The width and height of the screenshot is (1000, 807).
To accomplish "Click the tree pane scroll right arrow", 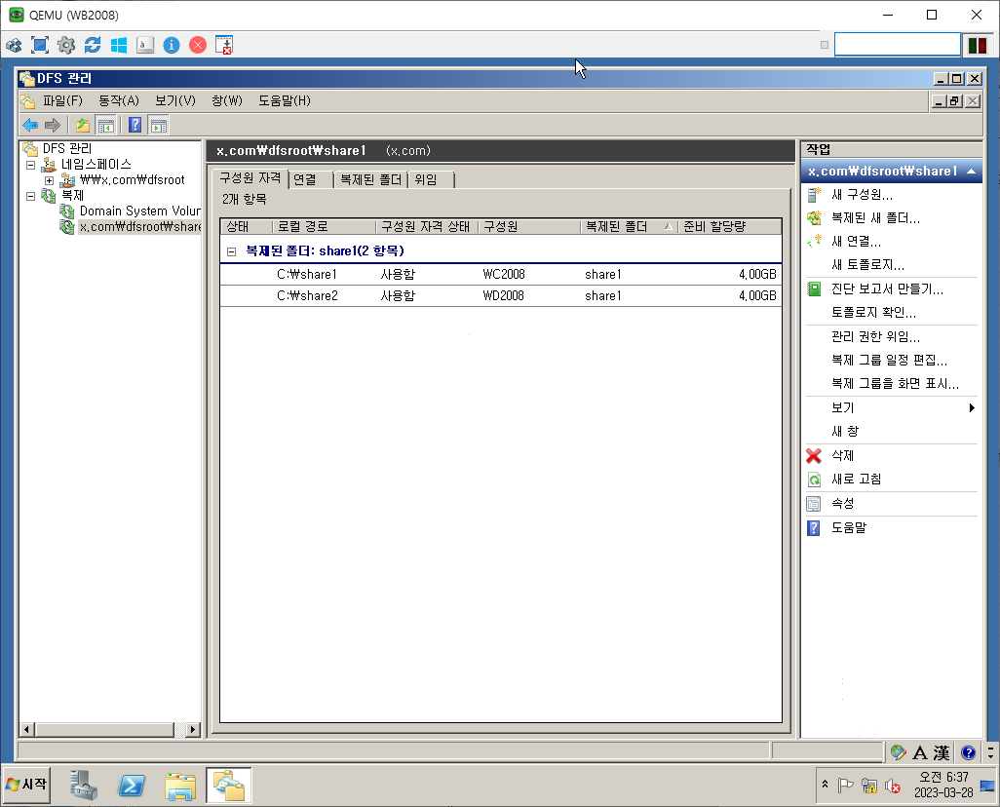I will [193, 729].
